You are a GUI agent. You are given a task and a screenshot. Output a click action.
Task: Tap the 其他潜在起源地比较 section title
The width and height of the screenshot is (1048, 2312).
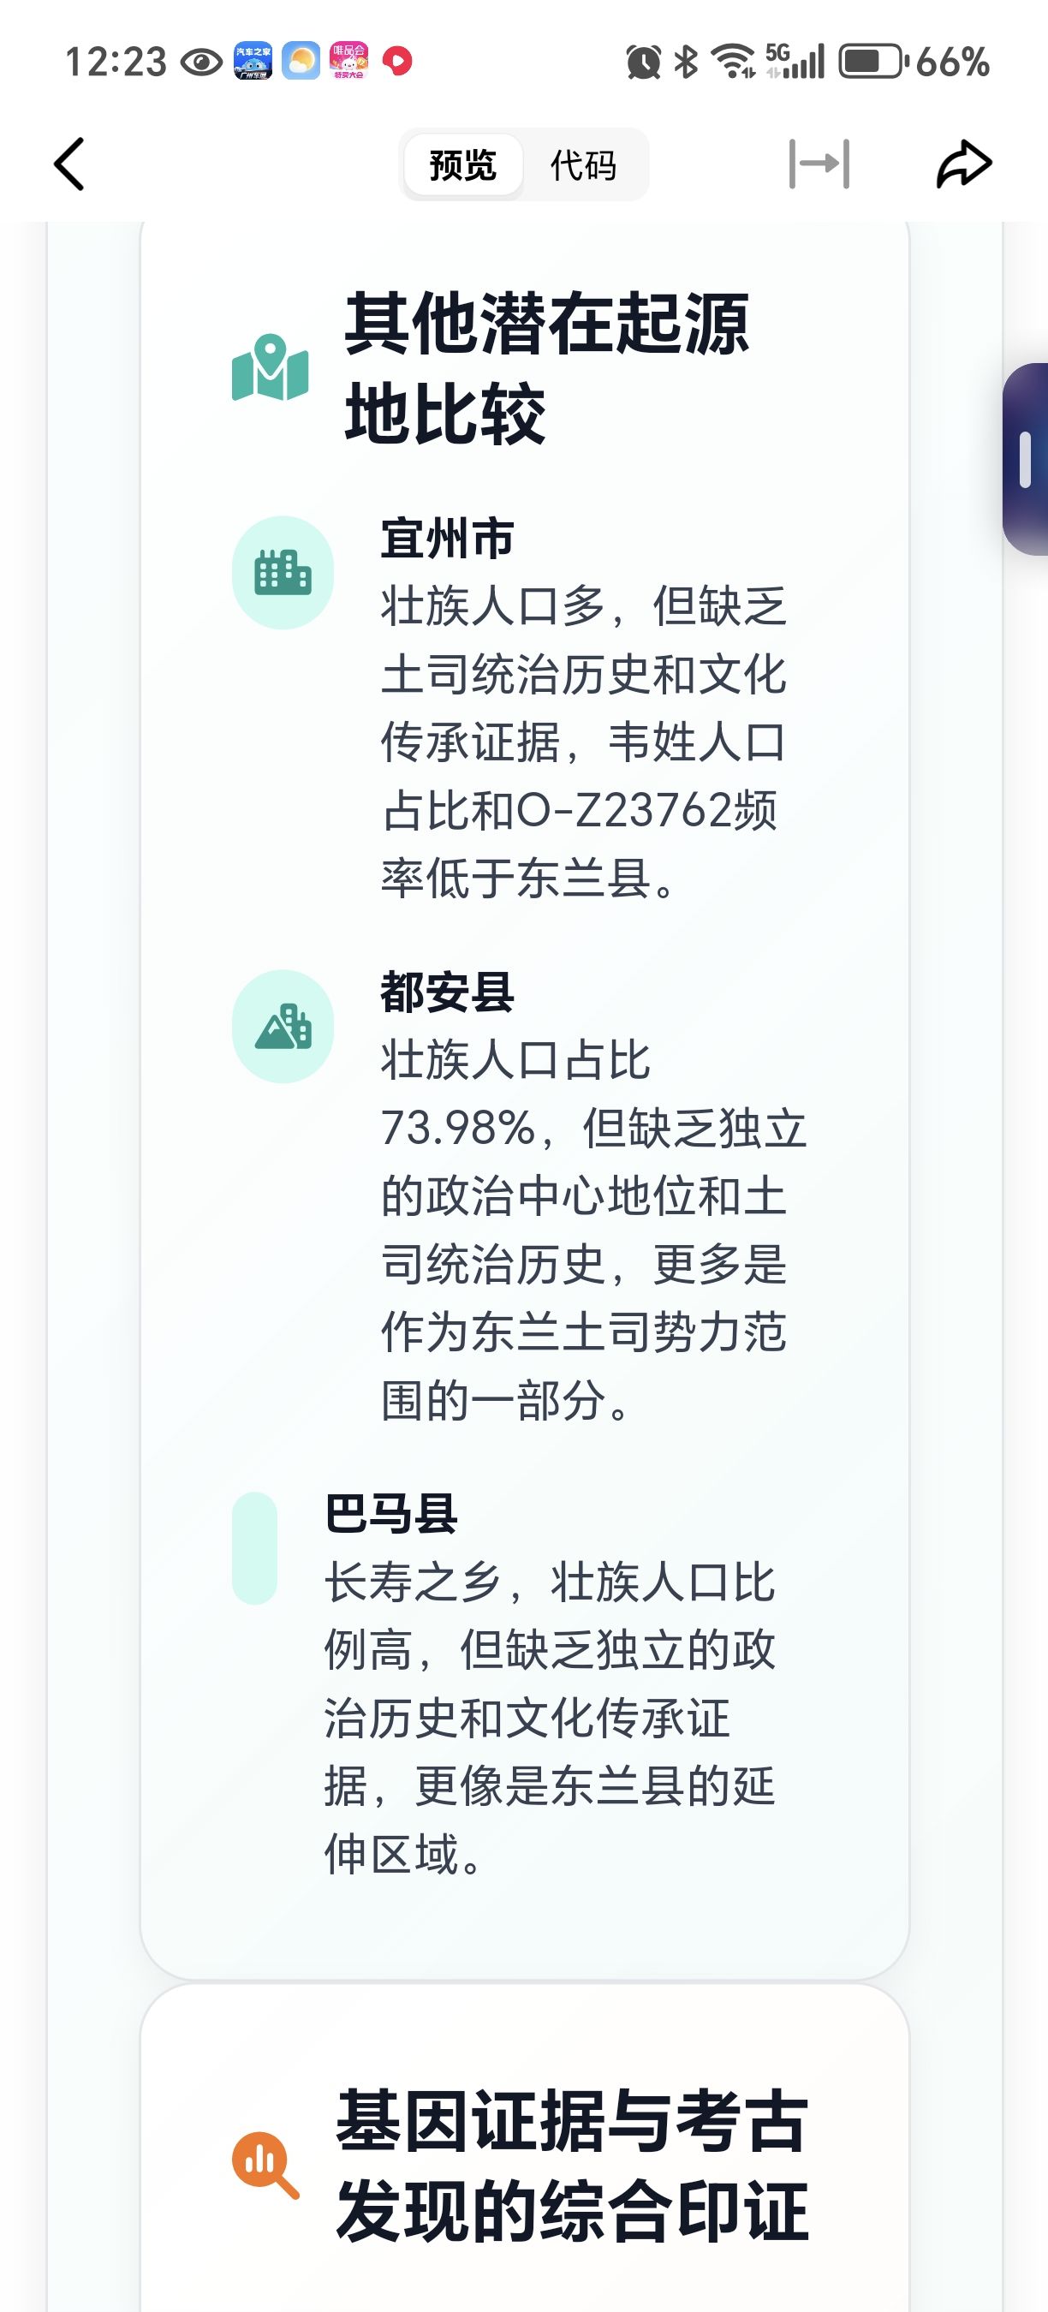(x=545, y=368)
